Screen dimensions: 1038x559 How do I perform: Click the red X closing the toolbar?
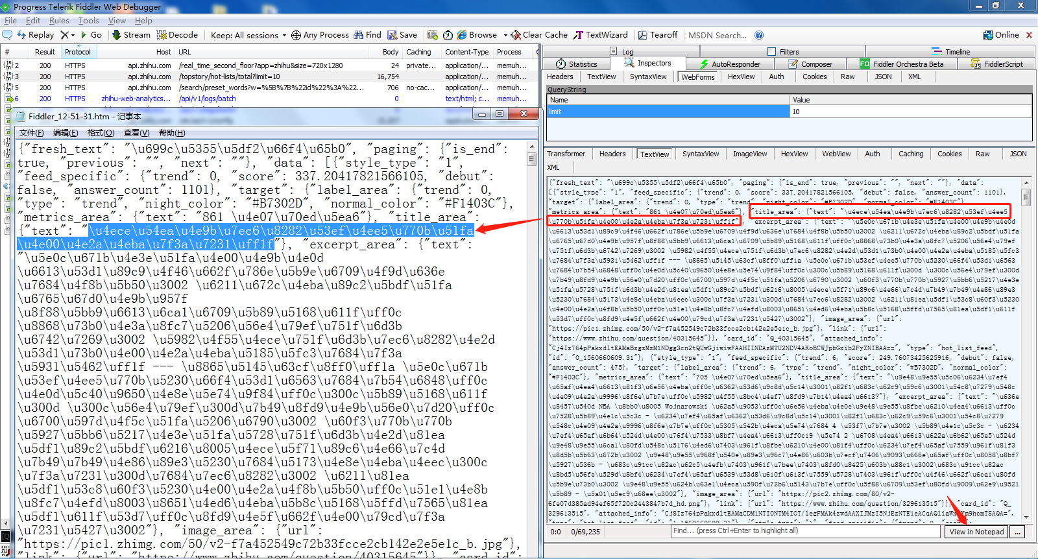[1029, 35]
